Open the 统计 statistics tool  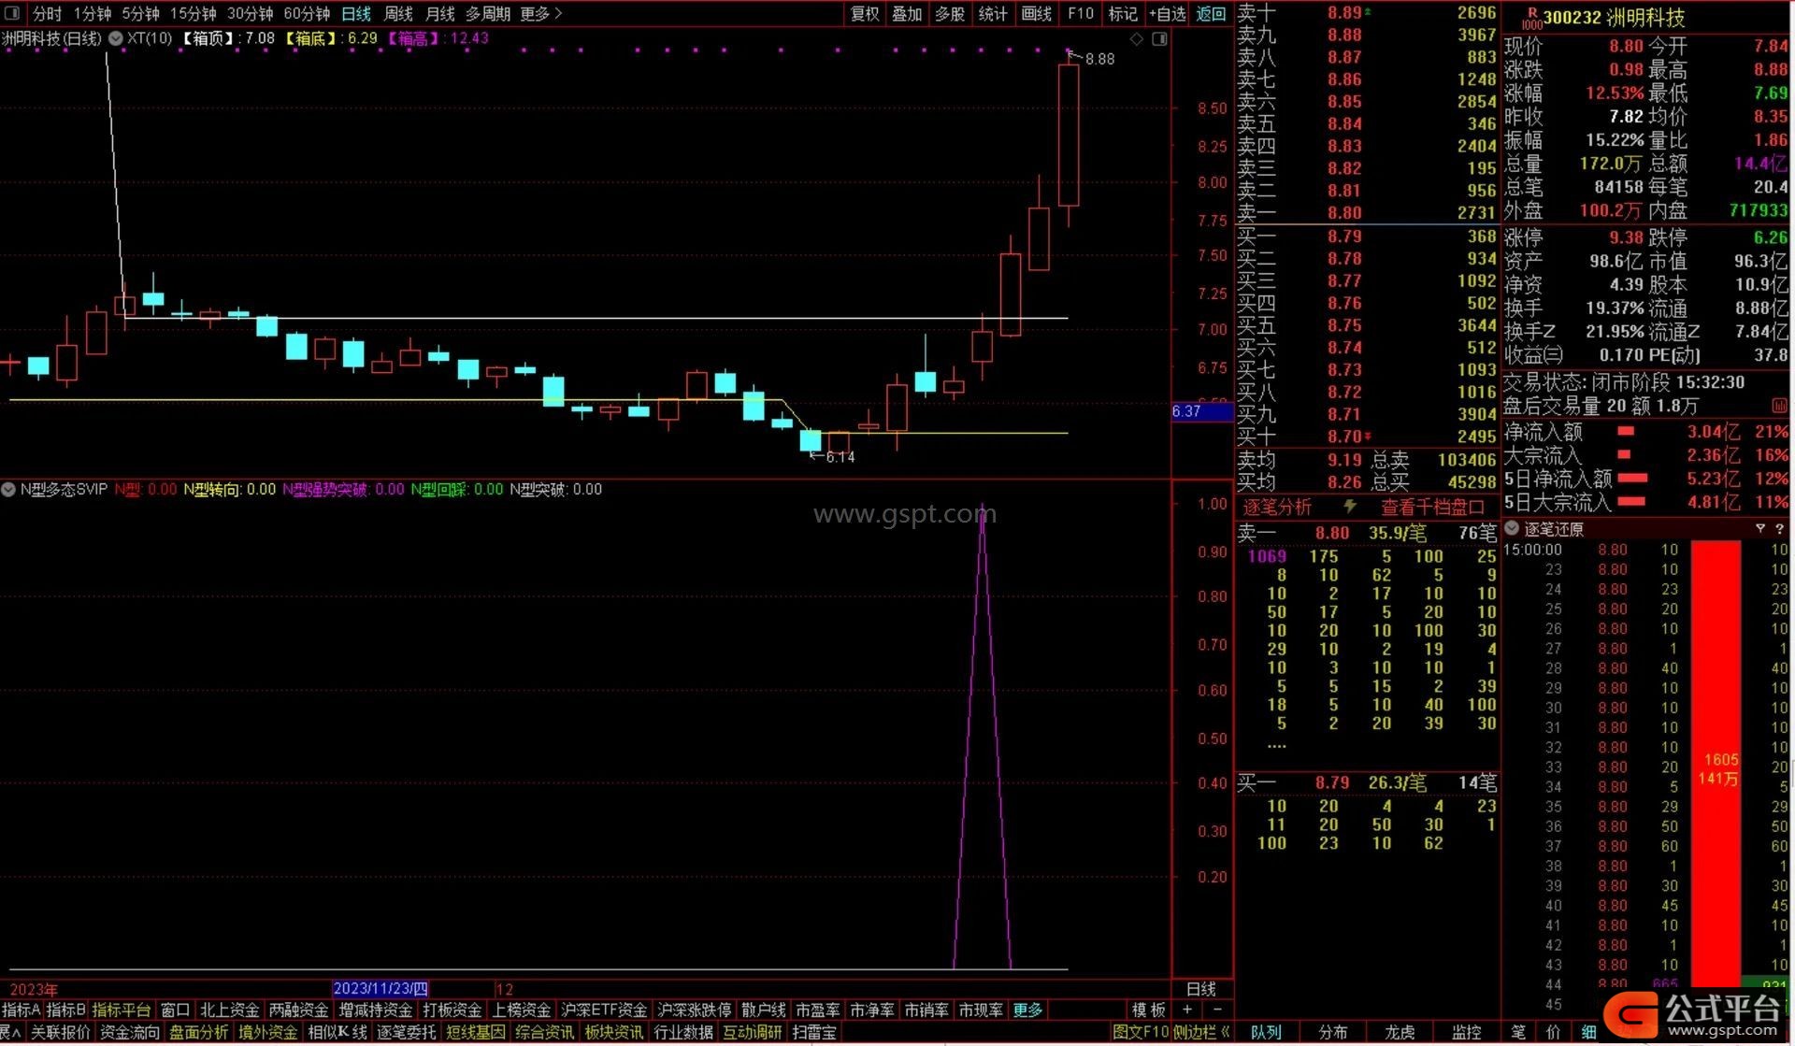tap(993, 14)
